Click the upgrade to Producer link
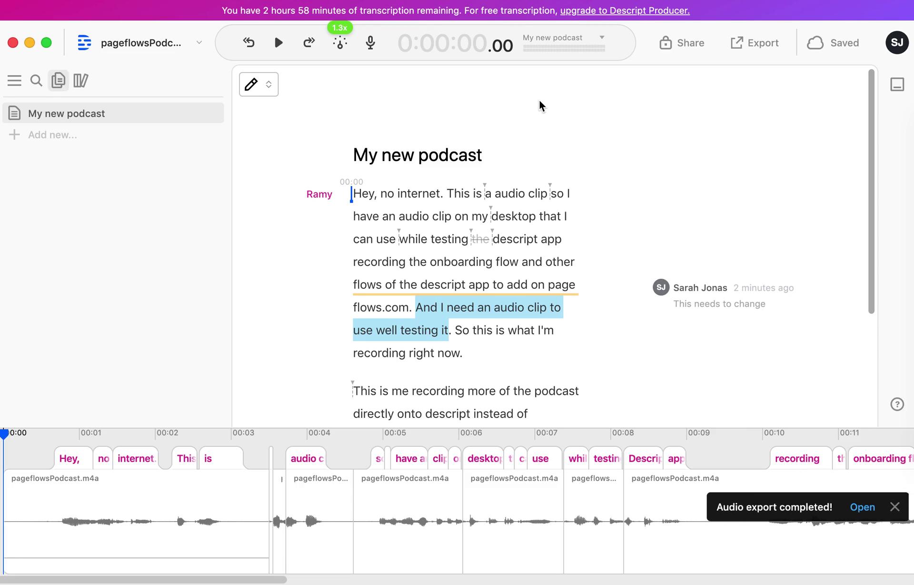Viewport: 914px width, 585px height. pyautogui.click(x=624, y=10)
